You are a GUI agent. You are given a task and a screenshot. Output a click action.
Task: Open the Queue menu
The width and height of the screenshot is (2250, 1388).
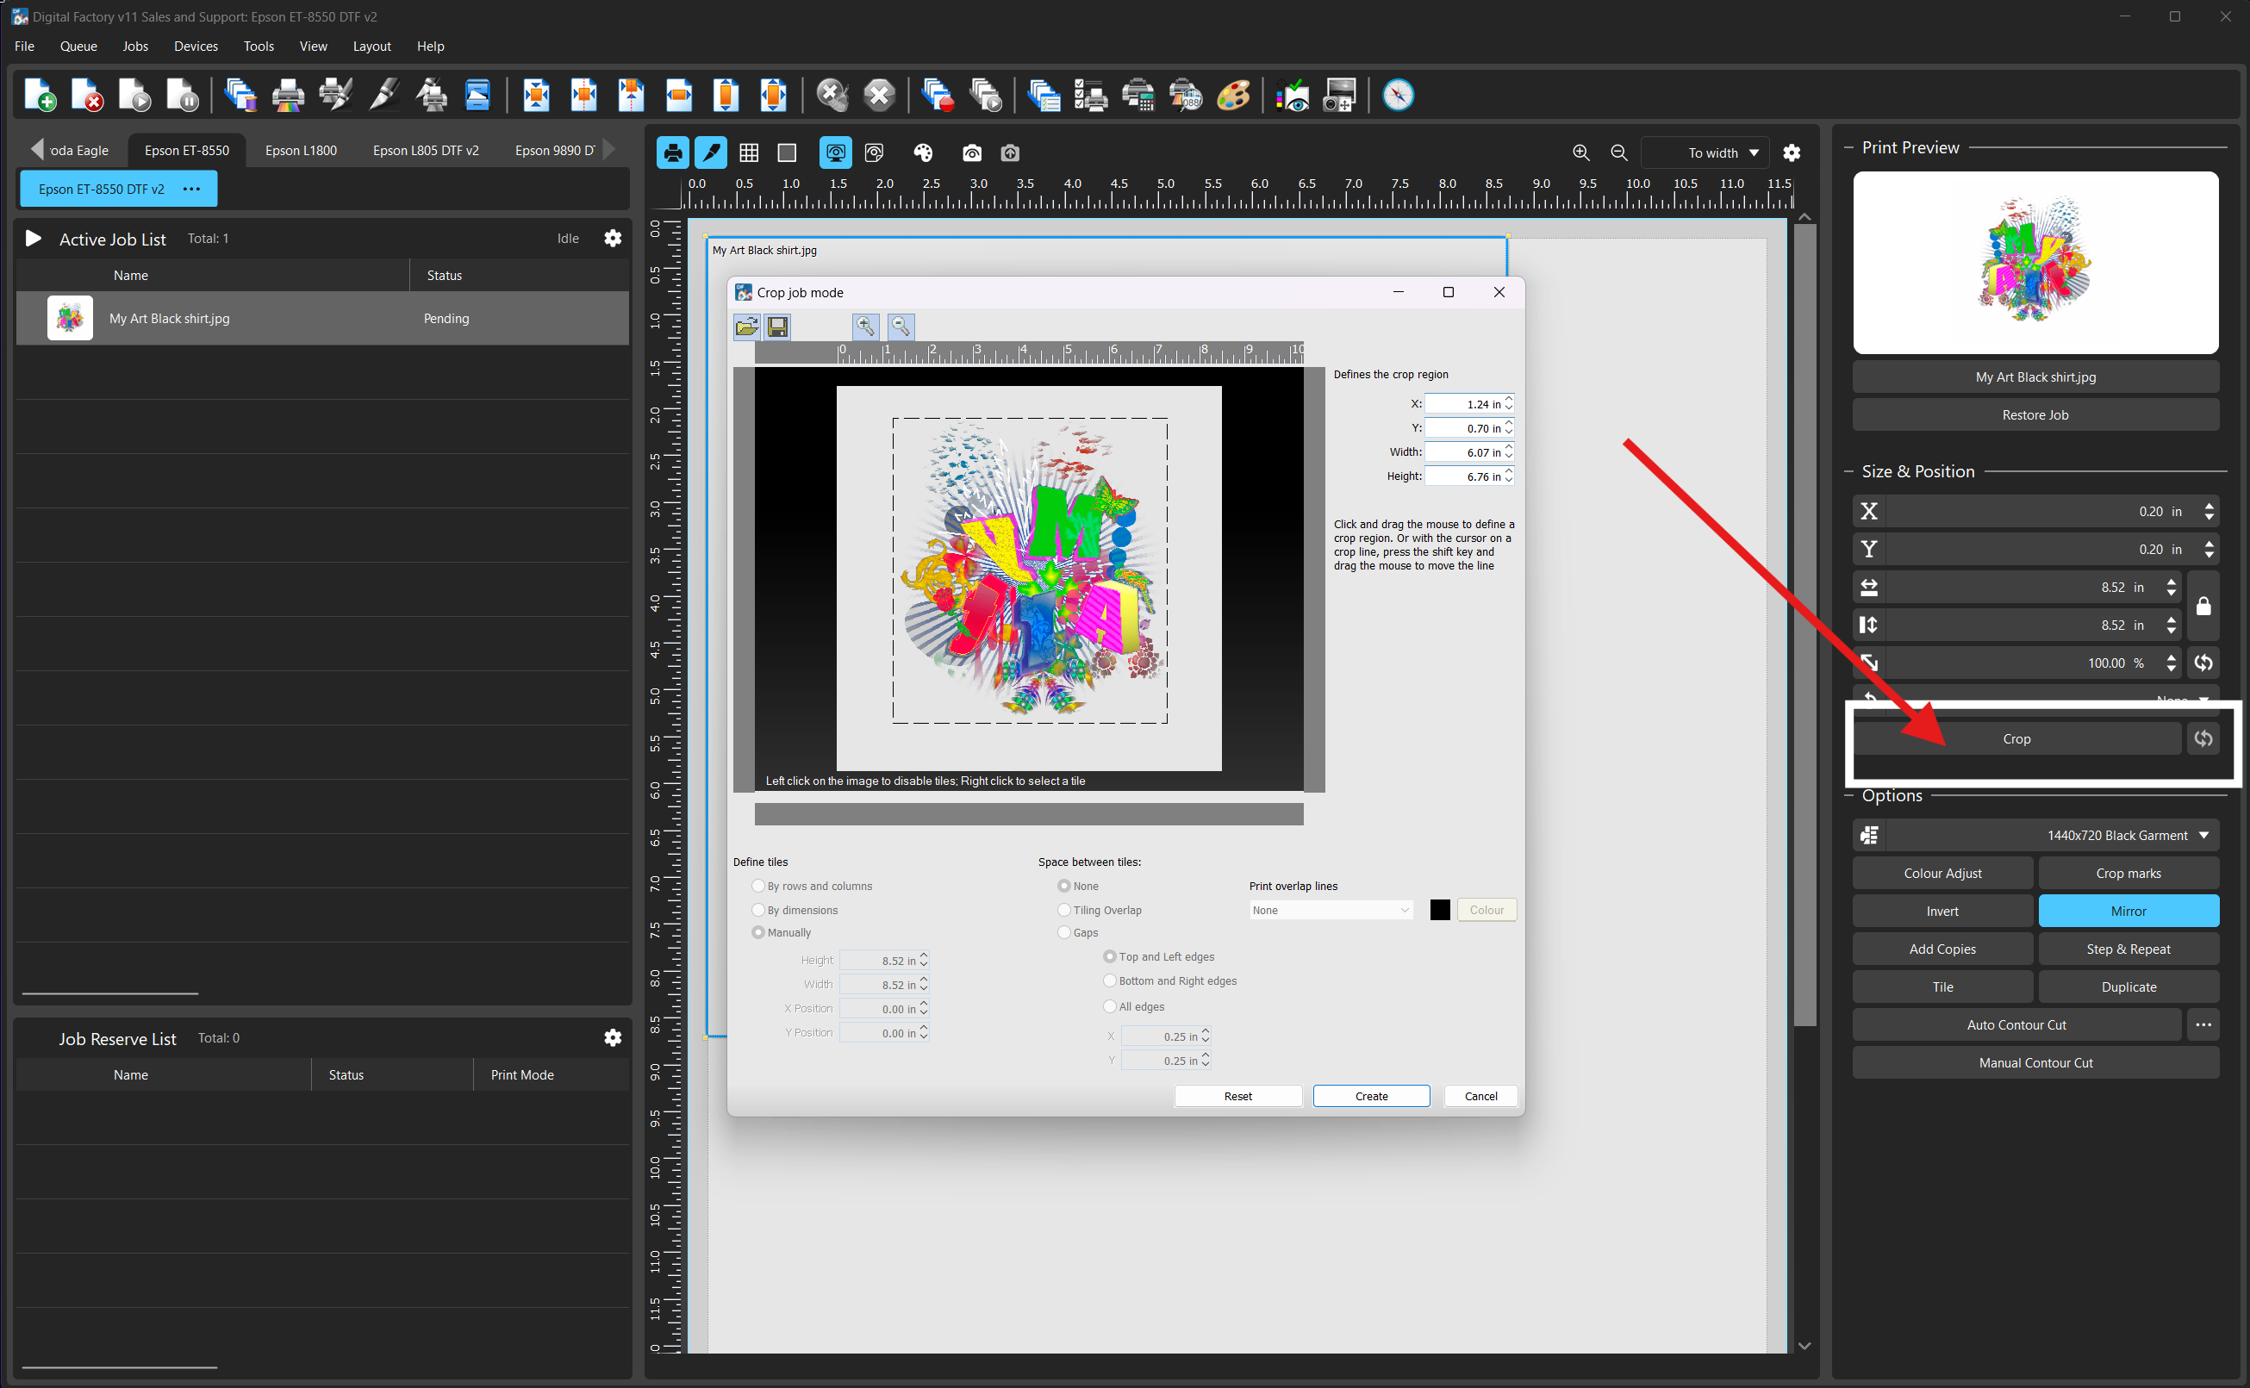[x=78, y=46]
